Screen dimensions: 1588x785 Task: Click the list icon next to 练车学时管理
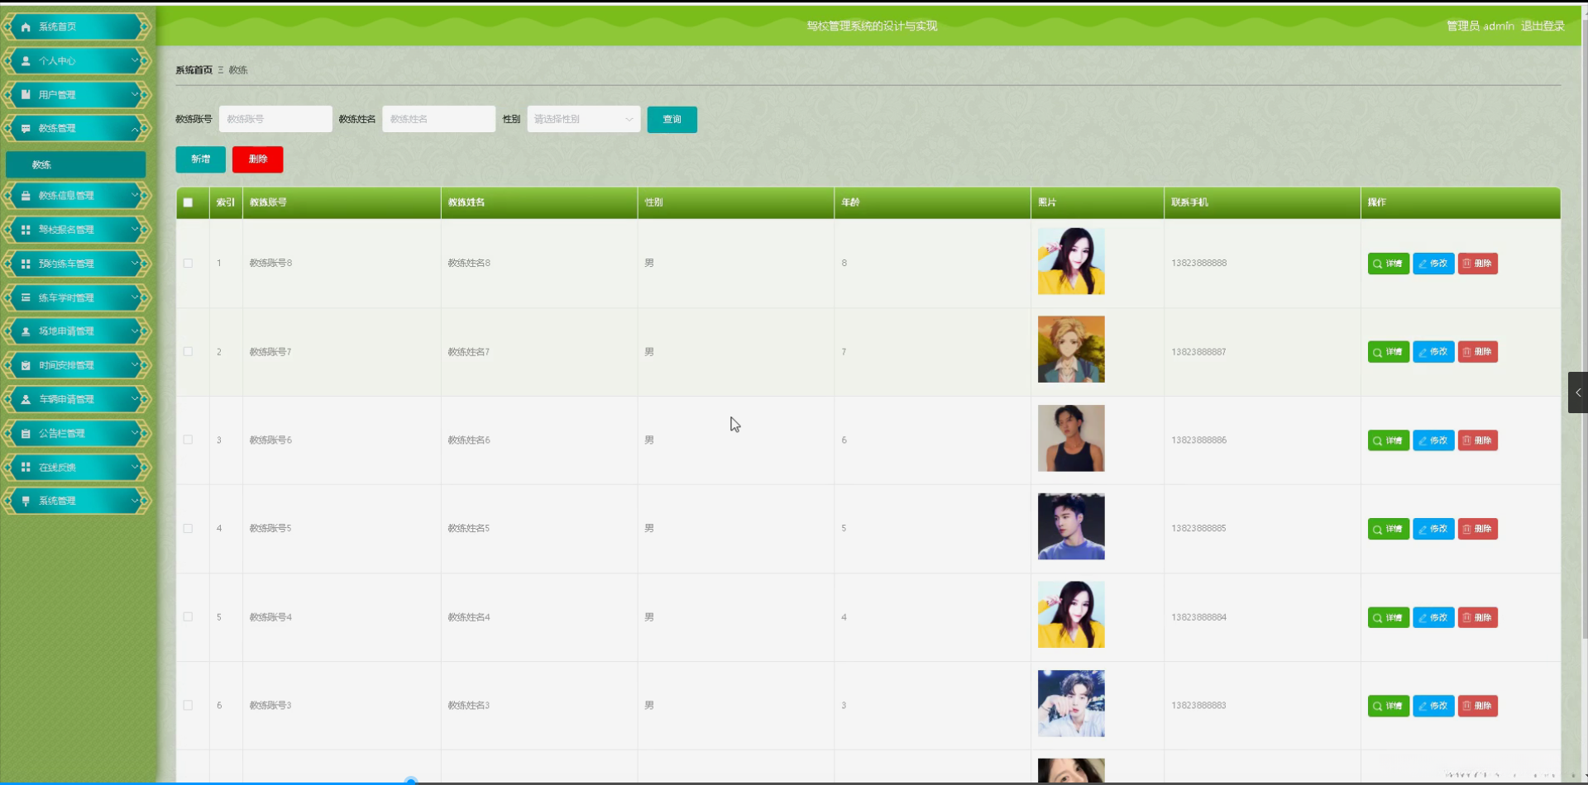click(26, 297)
